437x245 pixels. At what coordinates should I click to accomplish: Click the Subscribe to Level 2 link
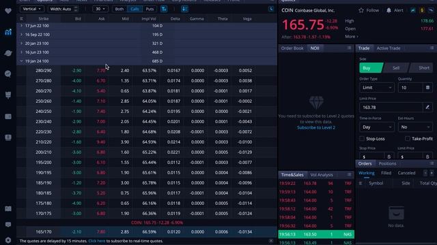coord(316,127)
